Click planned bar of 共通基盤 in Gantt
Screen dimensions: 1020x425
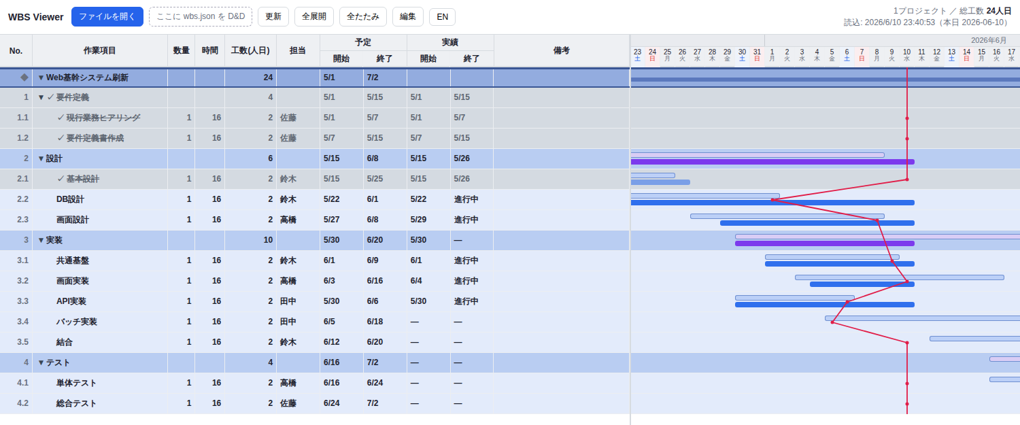click(x=832, y=257)
